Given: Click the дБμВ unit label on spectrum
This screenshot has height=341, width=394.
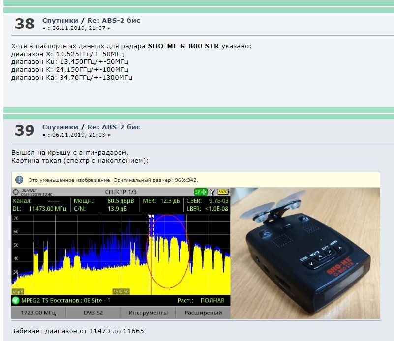Looking at the screenshot, I should pyautogui.click(x=18, y=291).
